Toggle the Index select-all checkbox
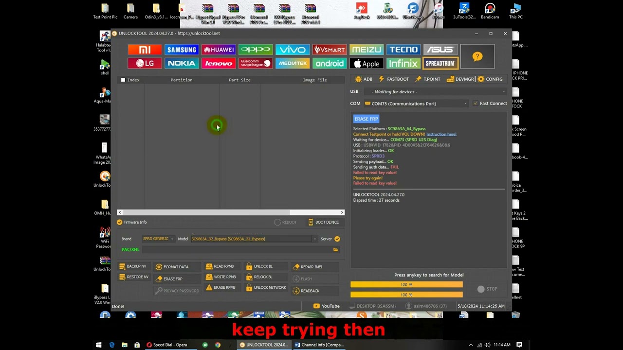The height and width of the screenshot is (350, 623). click(123, 80)
